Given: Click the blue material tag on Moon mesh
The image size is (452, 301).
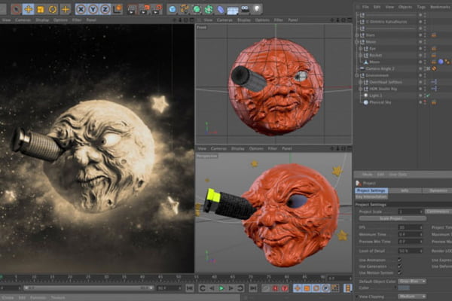Looking at the screenshot, I should (441, 62).
